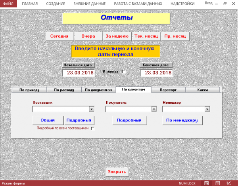Open the СОЗДАНИЕ ribbon tab

pyautogui.click(x=56, y=4)
